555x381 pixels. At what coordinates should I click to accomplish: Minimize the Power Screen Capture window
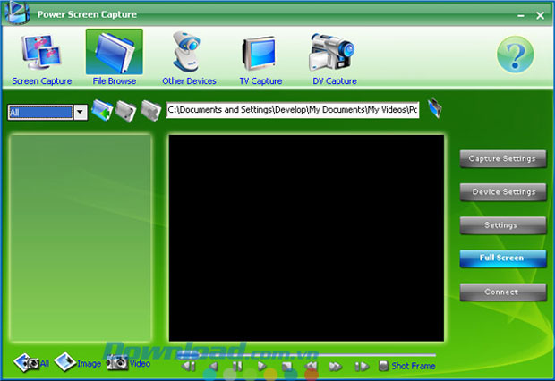click(521, 15)
